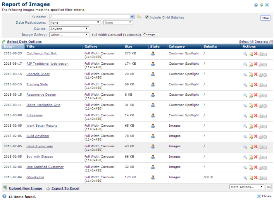Expand the Owner dropdown set to Anyone
Screen dimensions: 274x200
[69, 29]
